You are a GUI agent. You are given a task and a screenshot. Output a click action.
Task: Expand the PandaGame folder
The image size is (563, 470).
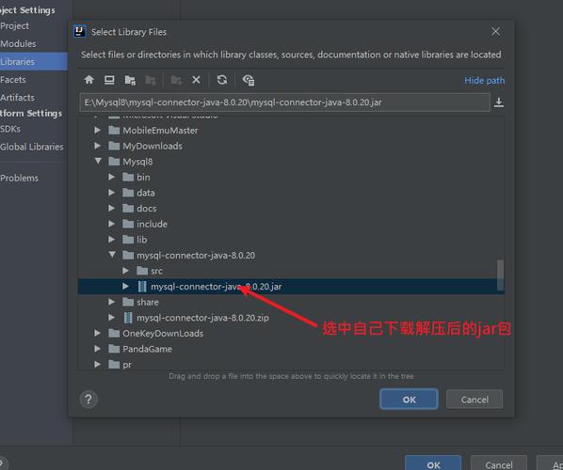97,349
